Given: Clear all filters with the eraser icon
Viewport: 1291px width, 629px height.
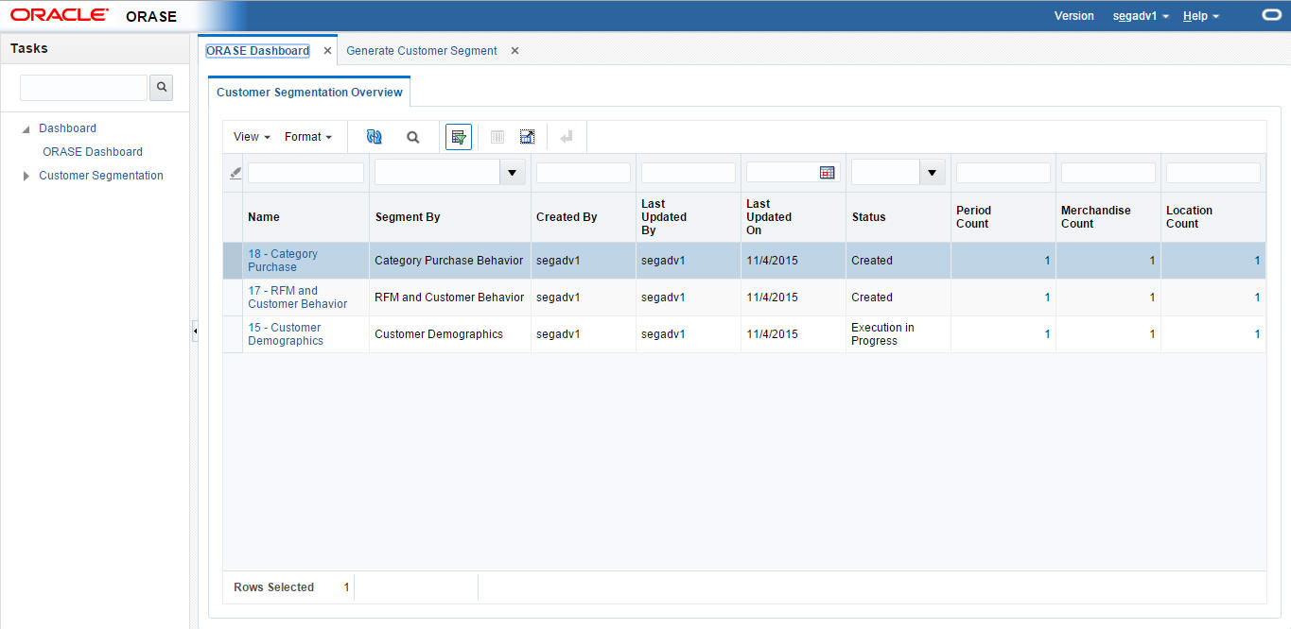Looking at the screenshot, I should coord(235,173).
